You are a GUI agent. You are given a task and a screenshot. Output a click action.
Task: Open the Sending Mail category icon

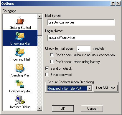(x=20, y=68)
